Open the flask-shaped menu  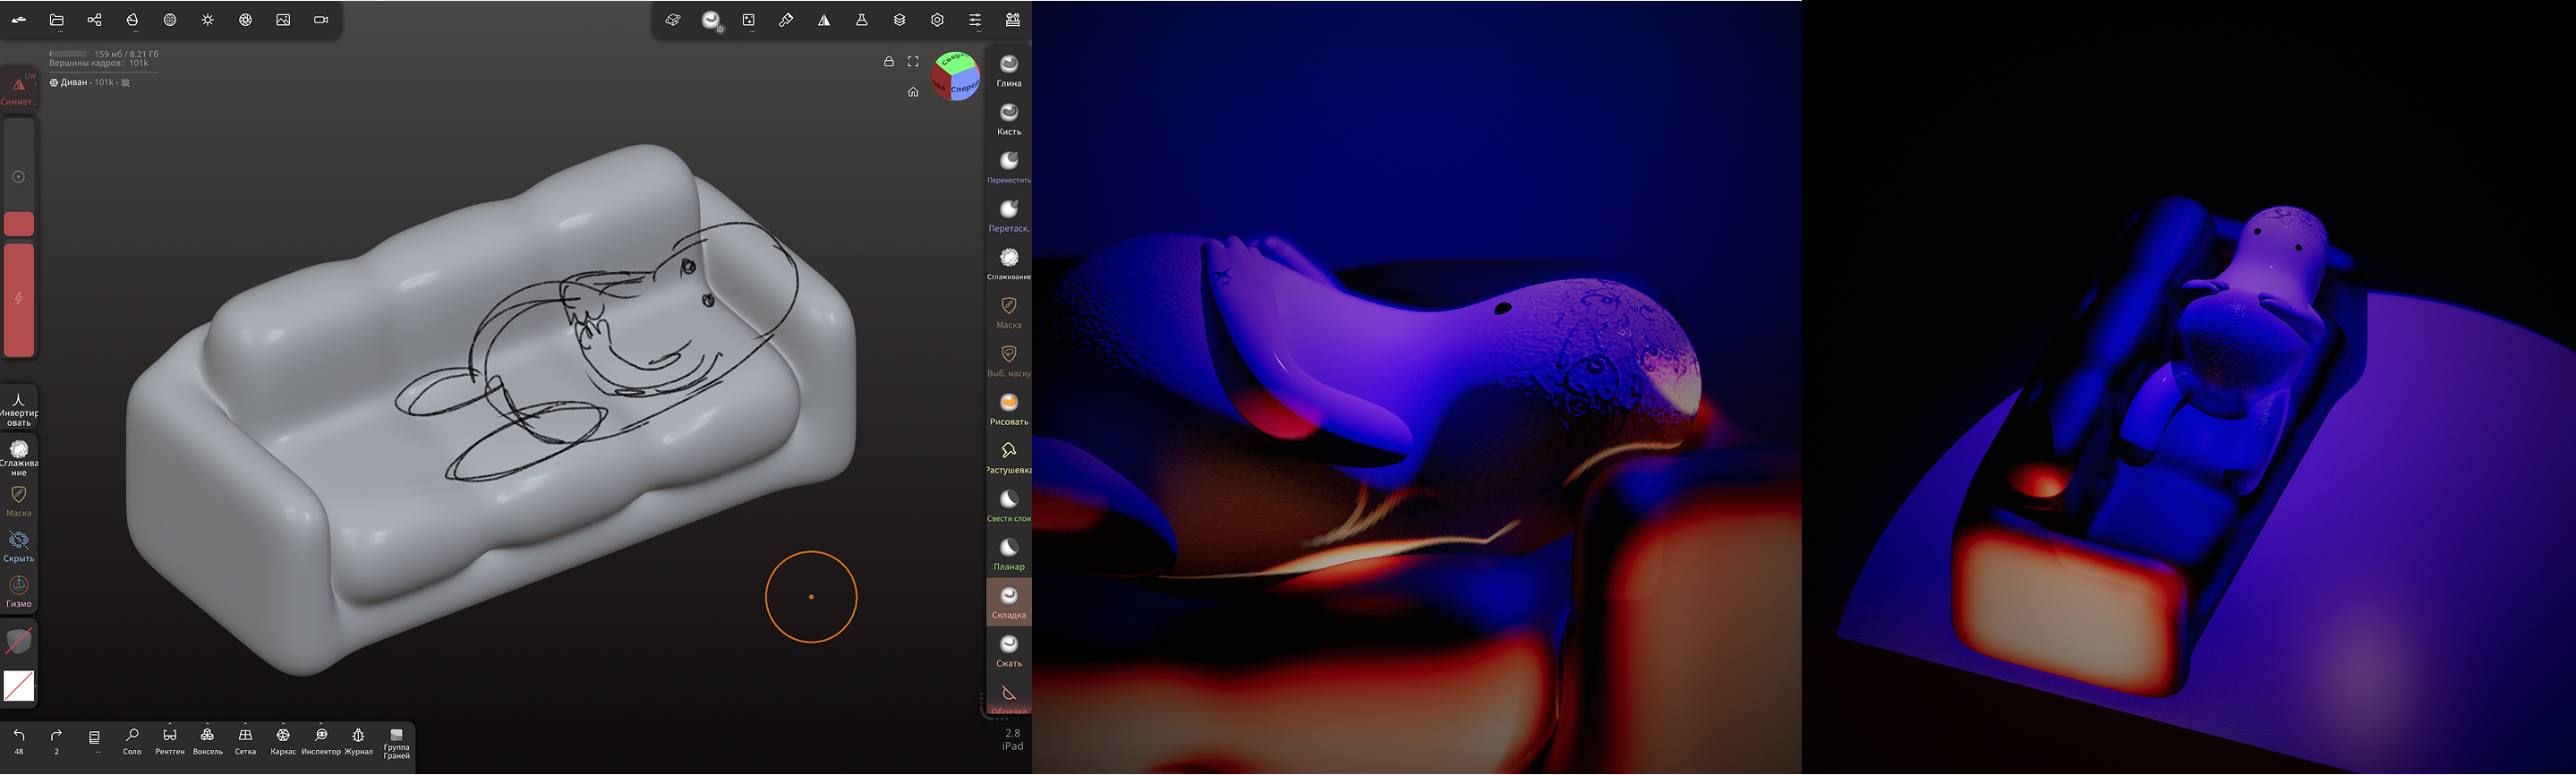click(x=862, y=20)
